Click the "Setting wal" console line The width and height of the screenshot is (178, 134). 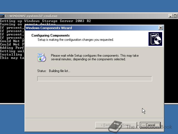(x=12, y=51)
